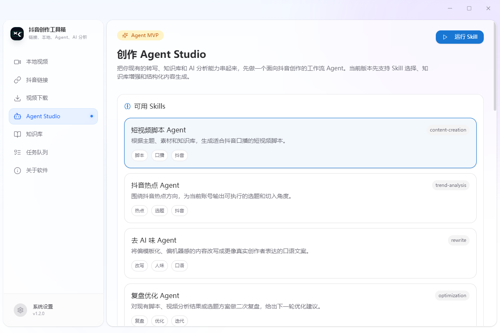This screenshot has width=500, height=333.
Task: Click the 口语 tag
Action: (180, 266)
